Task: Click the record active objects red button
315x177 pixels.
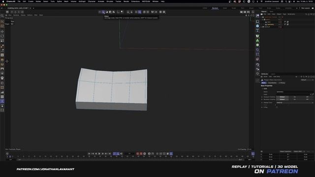Action: (x=138, y=154)
